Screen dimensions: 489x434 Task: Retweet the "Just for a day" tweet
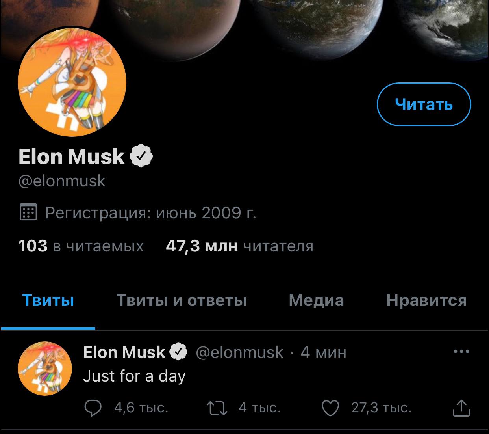pos(217,408)
